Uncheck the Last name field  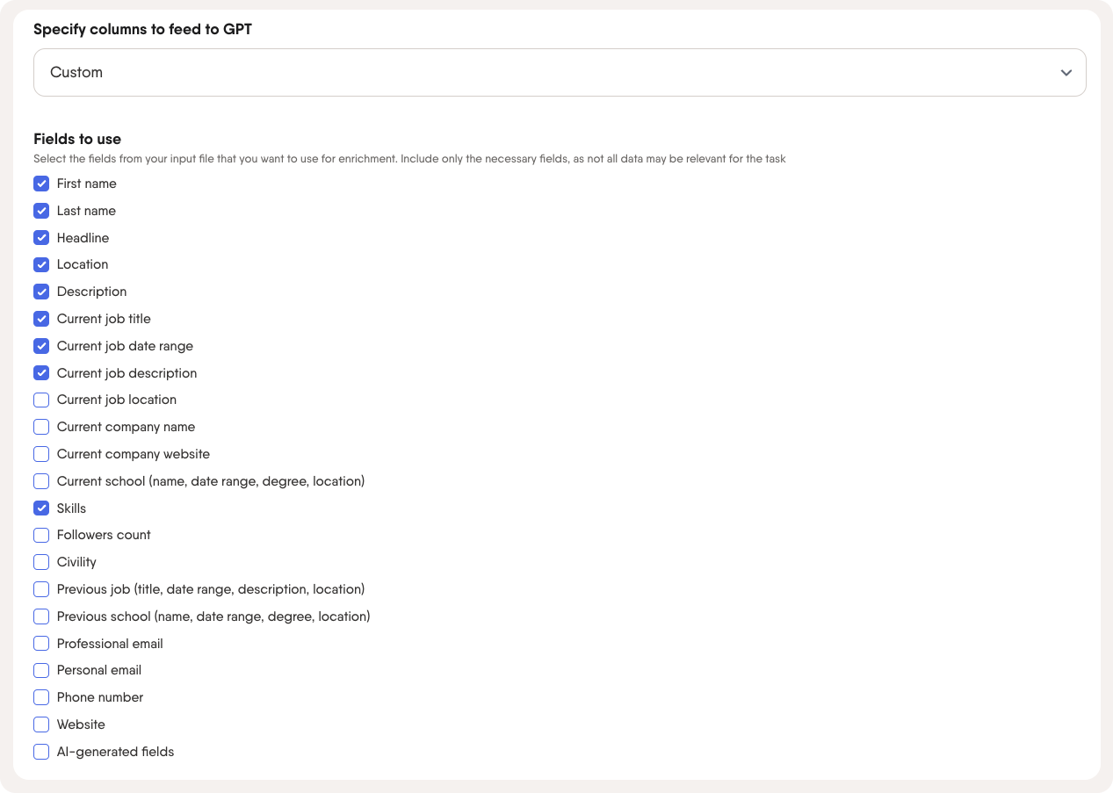coord(41,211)
